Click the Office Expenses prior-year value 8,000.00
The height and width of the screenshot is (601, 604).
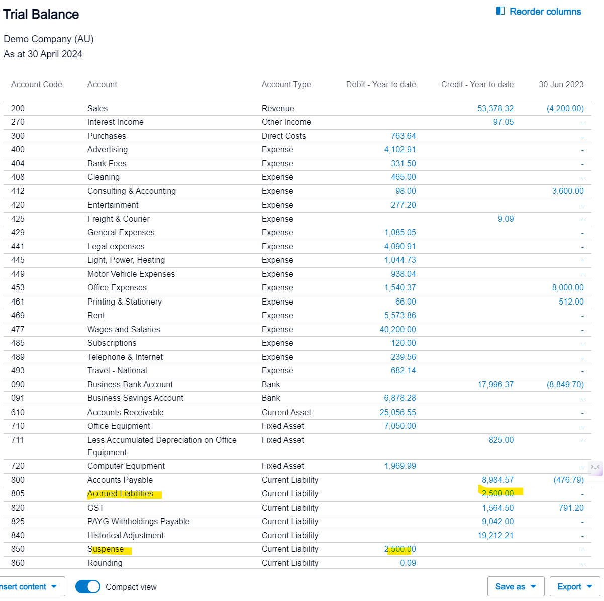(568, 287)
